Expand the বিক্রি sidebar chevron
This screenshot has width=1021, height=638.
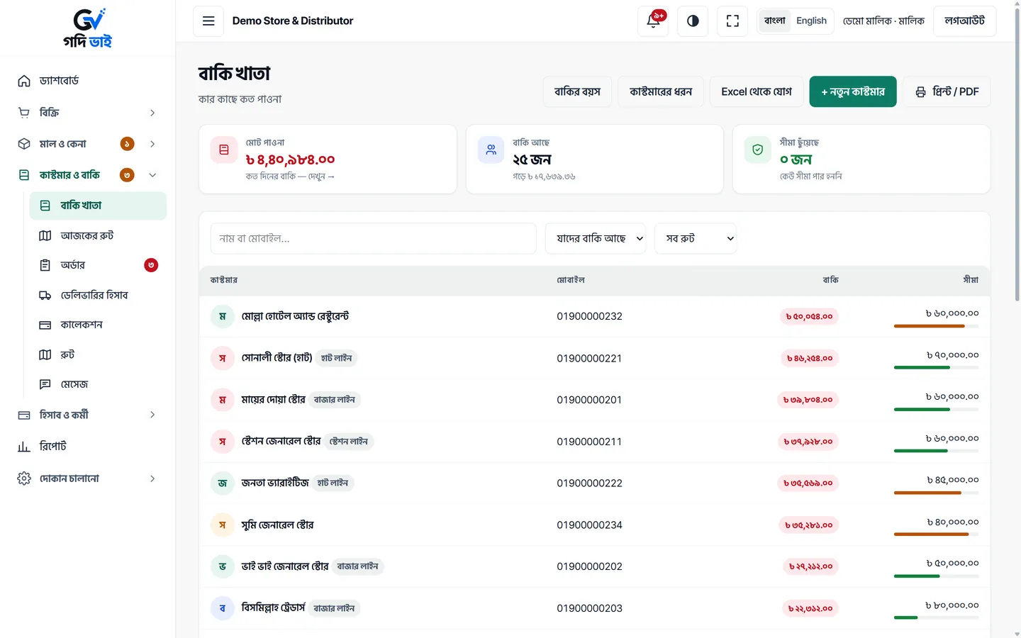coord(152,113)
